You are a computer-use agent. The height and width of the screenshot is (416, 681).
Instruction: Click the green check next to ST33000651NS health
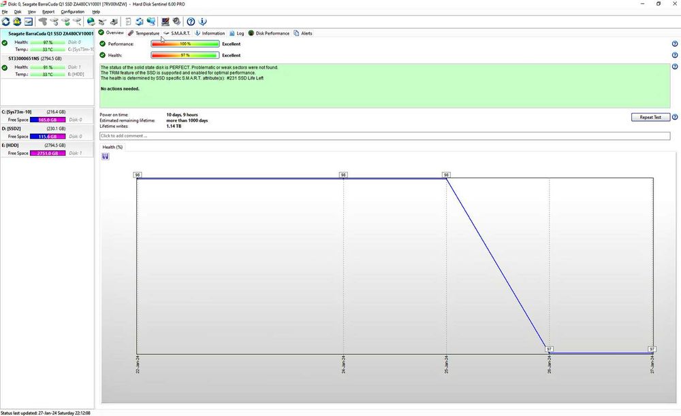(x=4, y=67)
